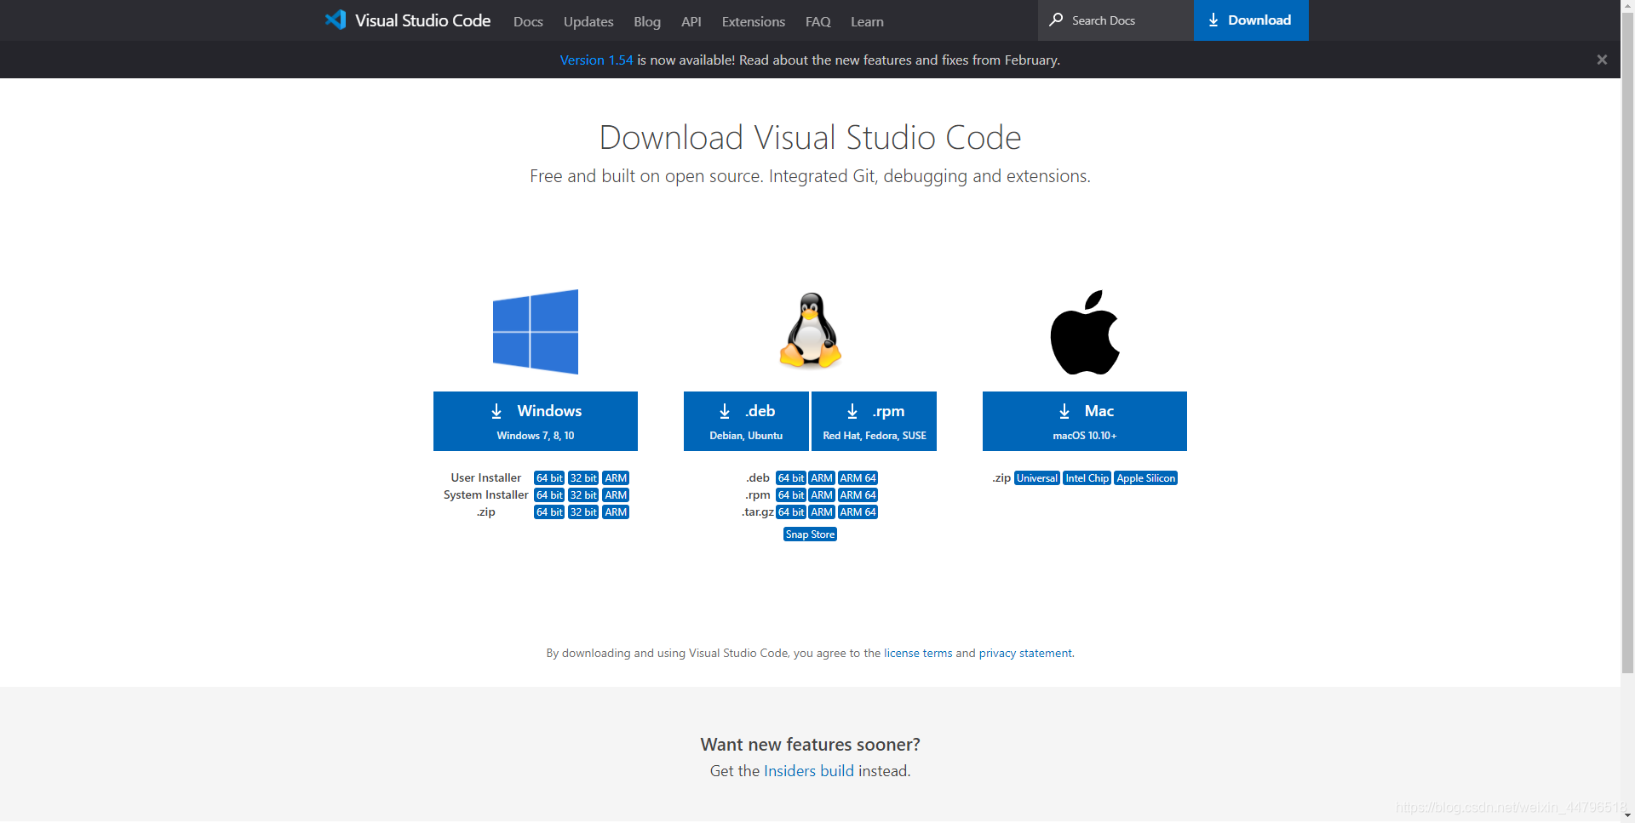1635x823 pixels.
Task: Download Linux .tar.gz 64 bit badge
Action: (791, 512)
